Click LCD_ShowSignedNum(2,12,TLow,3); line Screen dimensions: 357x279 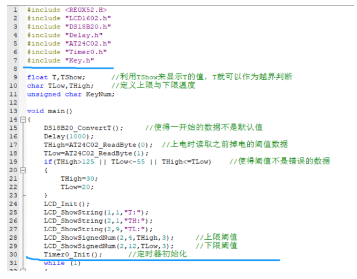pyautogui.click(x=109, y=246)
